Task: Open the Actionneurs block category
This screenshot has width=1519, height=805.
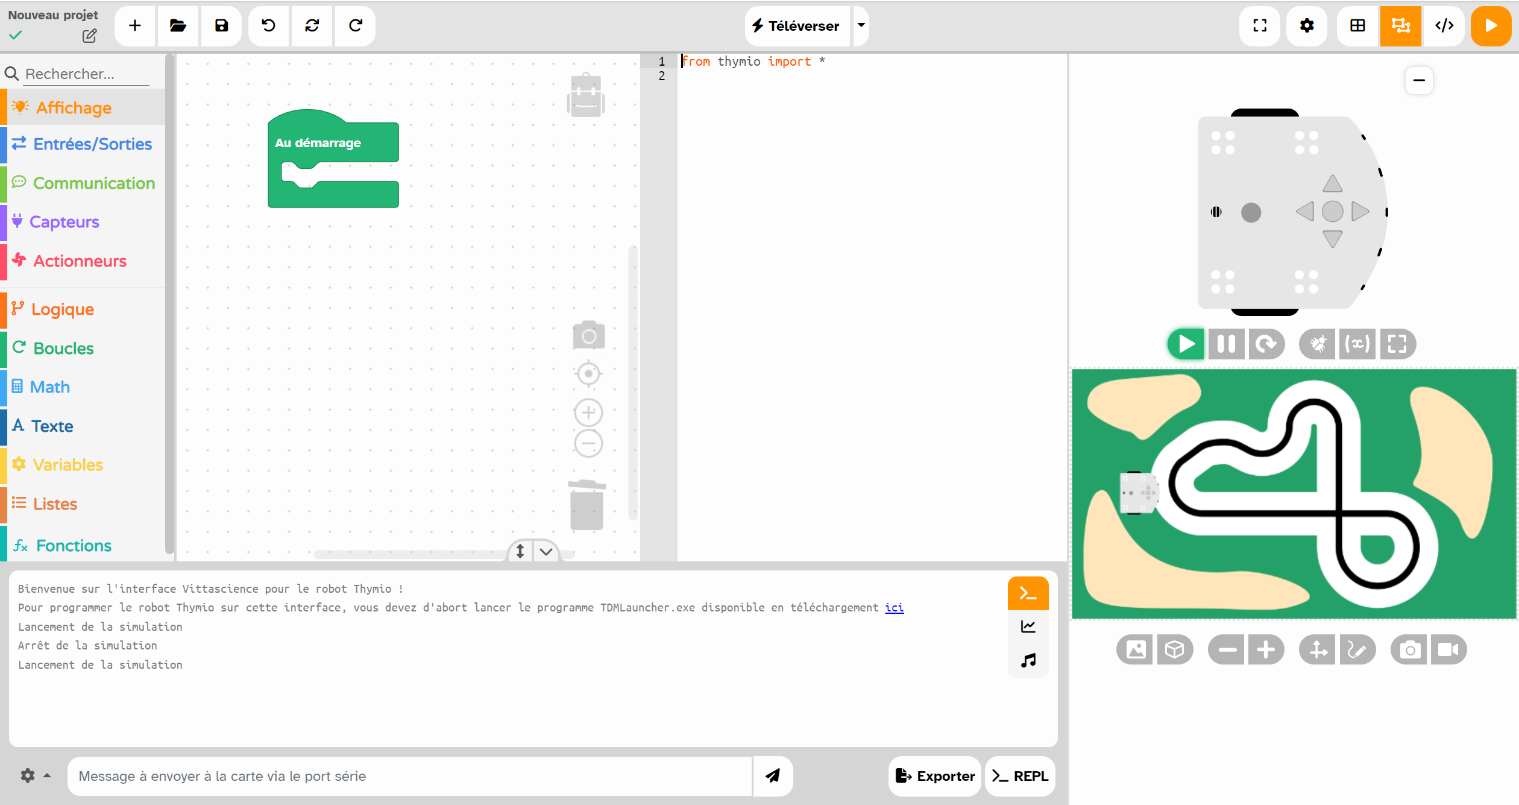Action: tap(83, 261)
